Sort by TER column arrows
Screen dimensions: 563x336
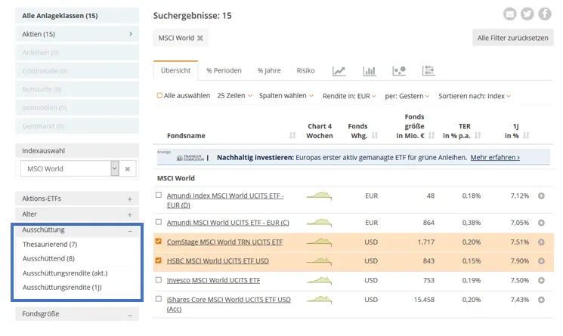coord(478,136)
